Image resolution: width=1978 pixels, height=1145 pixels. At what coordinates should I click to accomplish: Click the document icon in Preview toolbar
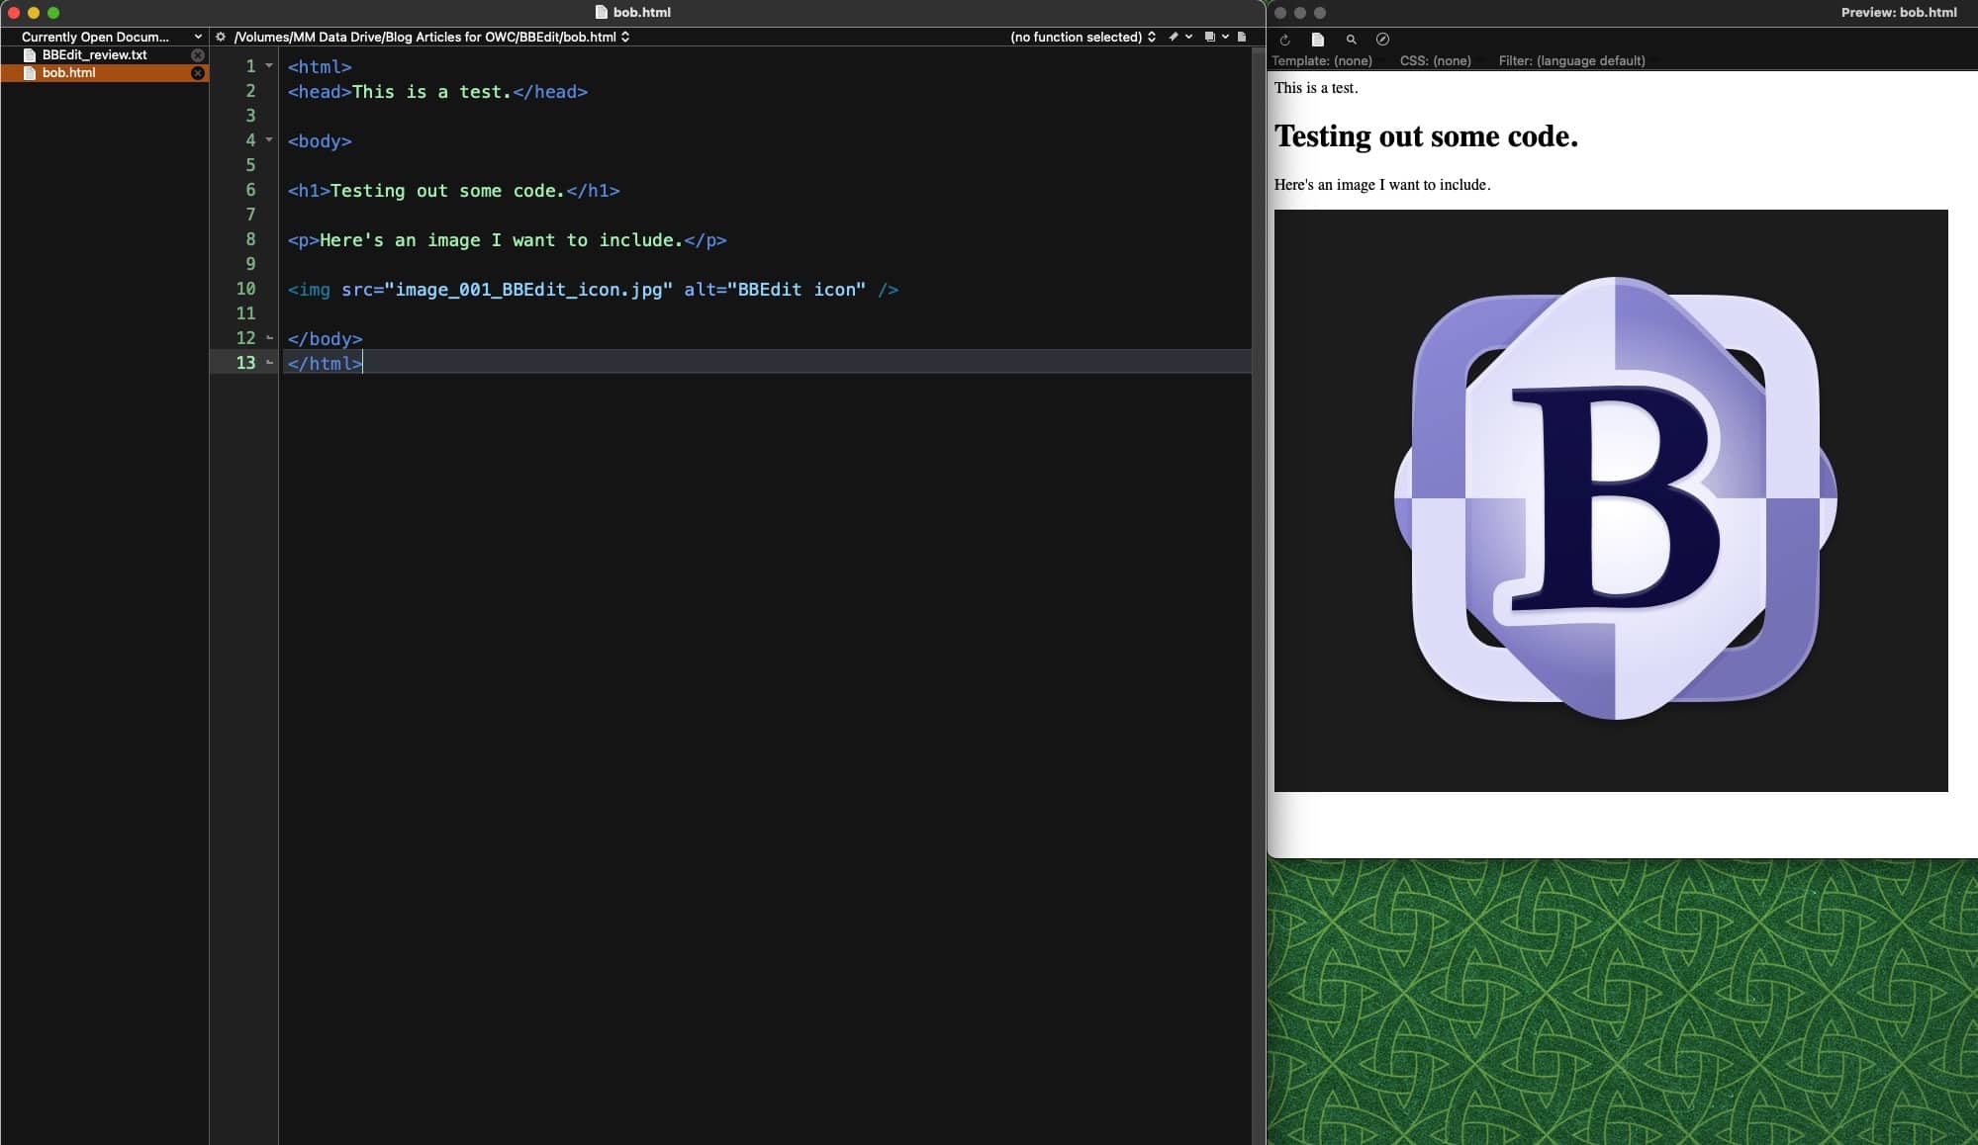click(x=1317, y=40)
